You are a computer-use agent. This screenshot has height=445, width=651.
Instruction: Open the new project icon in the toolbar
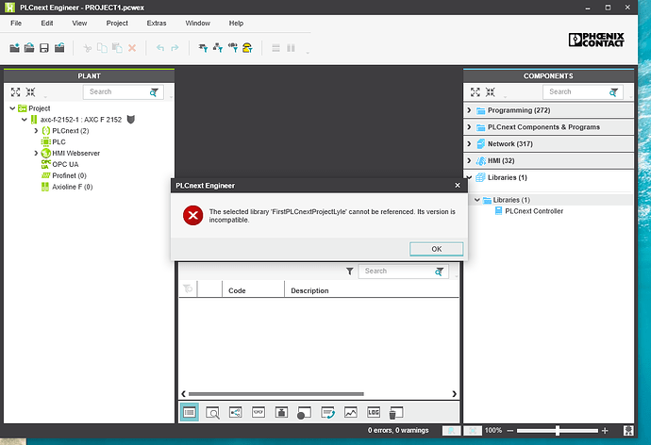pos(15,47)
